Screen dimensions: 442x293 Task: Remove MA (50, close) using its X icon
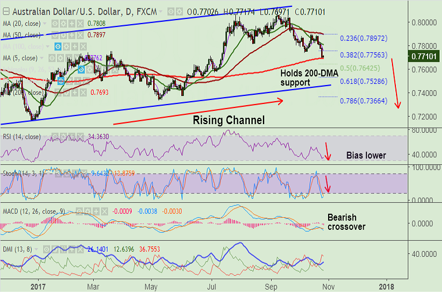tap(81, 35)
